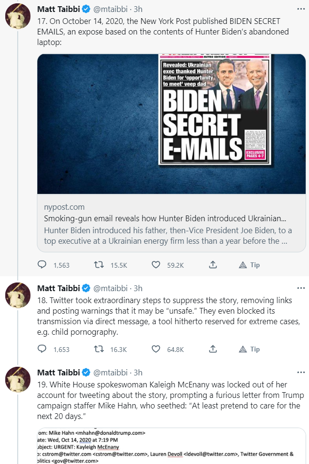Share tweet 17 via the share icon

213,265
